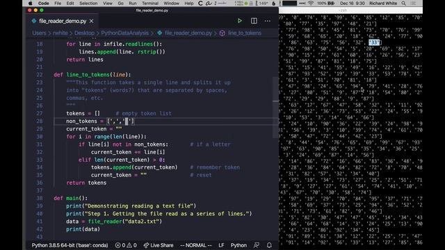Viewport: 445px width, 250px height.
Task: Close the file_reader_demo.py tab
Action: 91,21
